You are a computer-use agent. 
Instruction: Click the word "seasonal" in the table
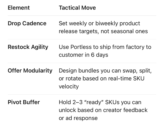point(121,31)
